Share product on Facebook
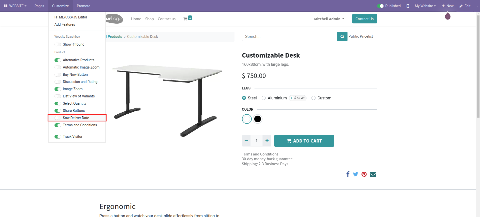Viewport: 480px width, 217px height. [x=348, y=174]
